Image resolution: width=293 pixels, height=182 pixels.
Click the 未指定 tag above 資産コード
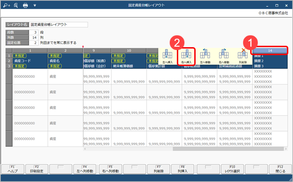pyautogui.click(x=19, y=56)
